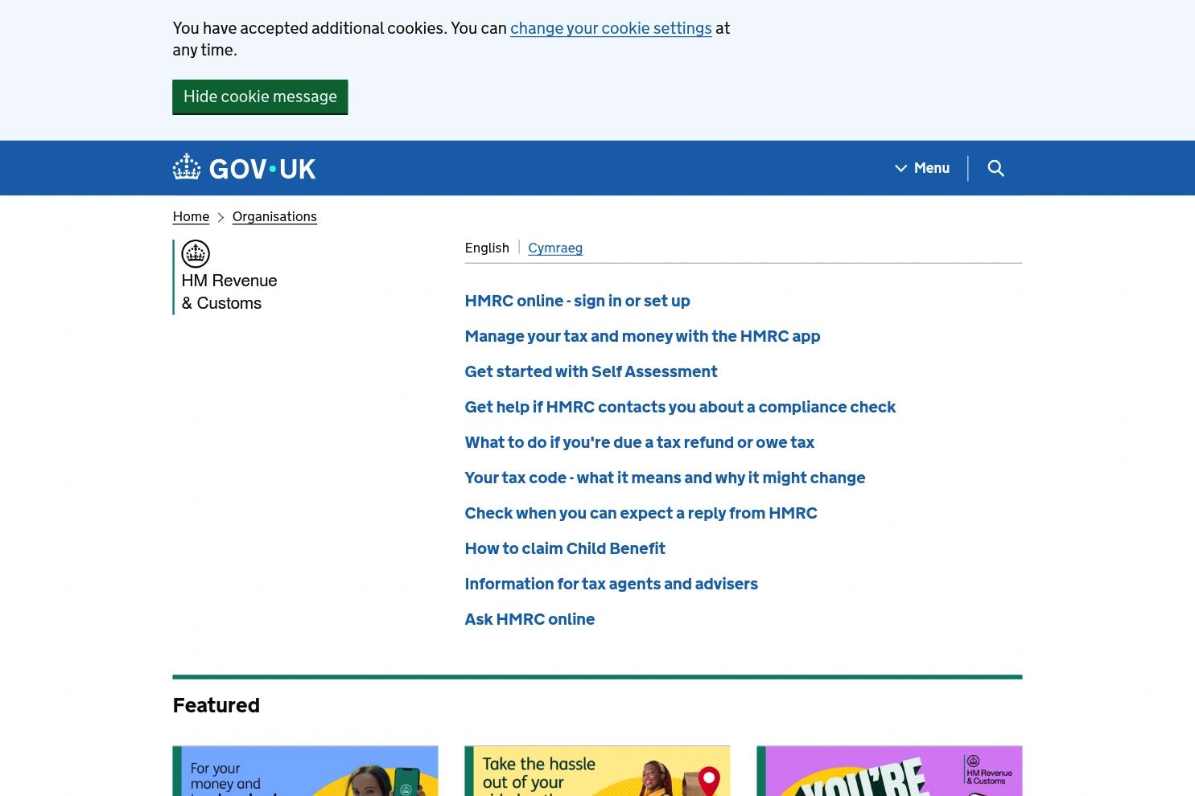Open change your cookie settings link
1195x796 pixels.
[611, 28]
